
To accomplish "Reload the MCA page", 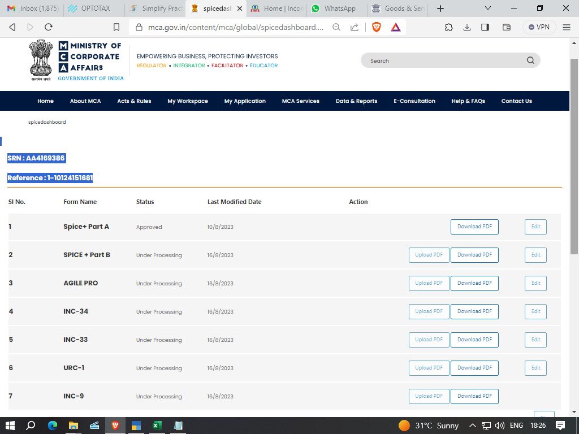I will [49, 27].
